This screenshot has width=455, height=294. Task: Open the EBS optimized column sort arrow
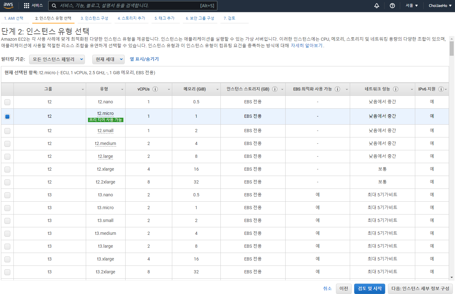coord(347,90)
